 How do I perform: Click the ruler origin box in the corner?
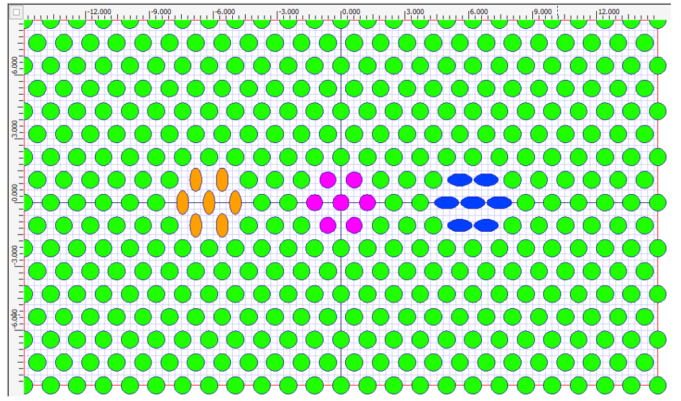pos(16,12)
